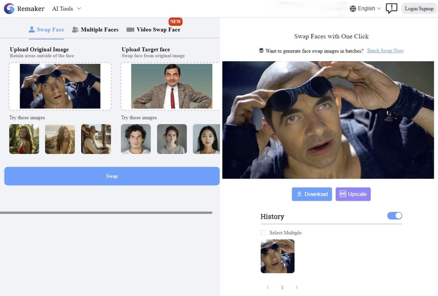Toggle the History switch off
Screen dimensions: 438x296
click(x=395, y=216)
